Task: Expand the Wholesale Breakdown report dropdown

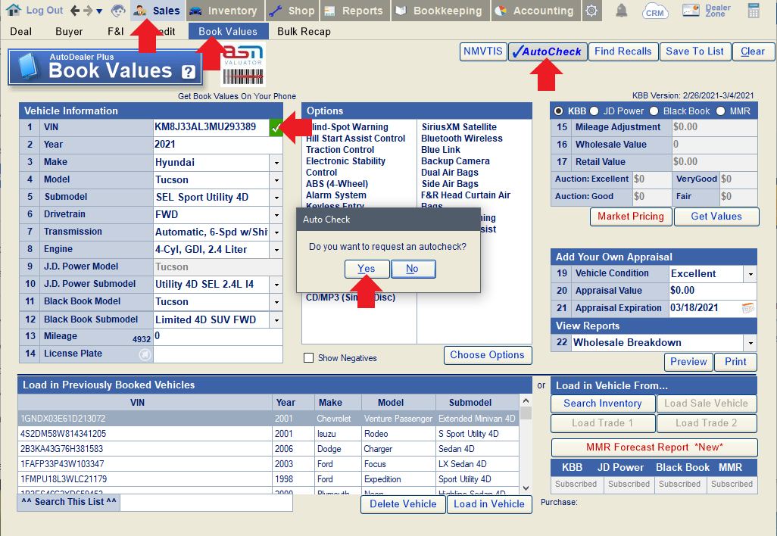Action: (x=750, y=343)
